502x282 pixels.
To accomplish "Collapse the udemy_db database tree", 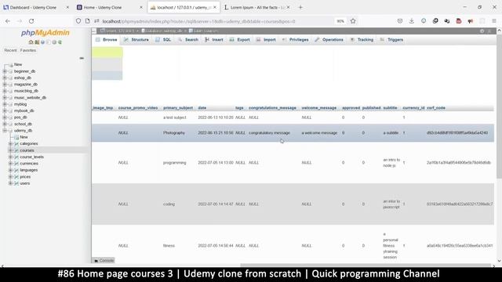I will coord(5,131).
